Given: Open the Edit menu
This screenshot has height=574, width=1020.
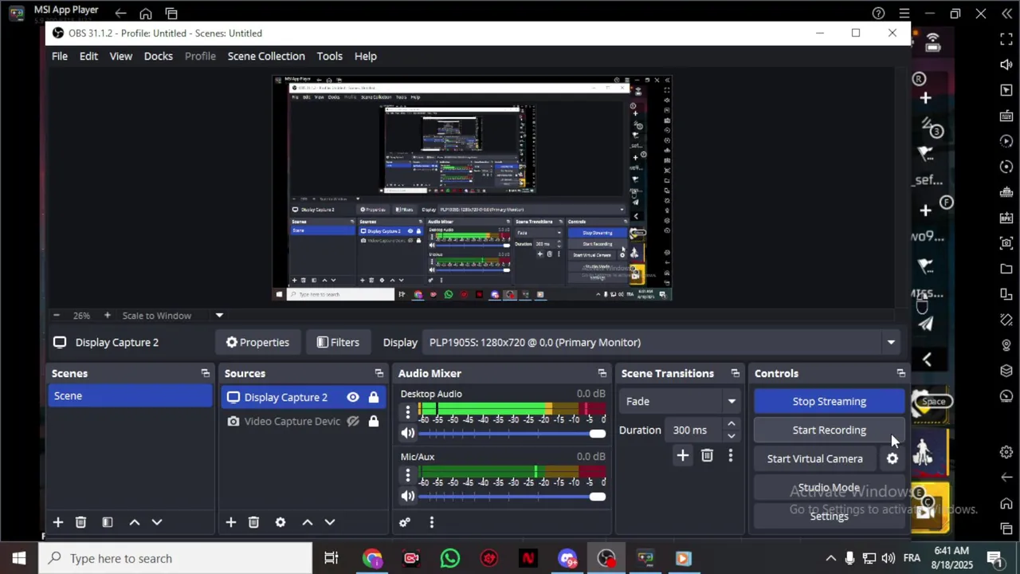Looking at the screenshot, I should click(x=88, y=56).
